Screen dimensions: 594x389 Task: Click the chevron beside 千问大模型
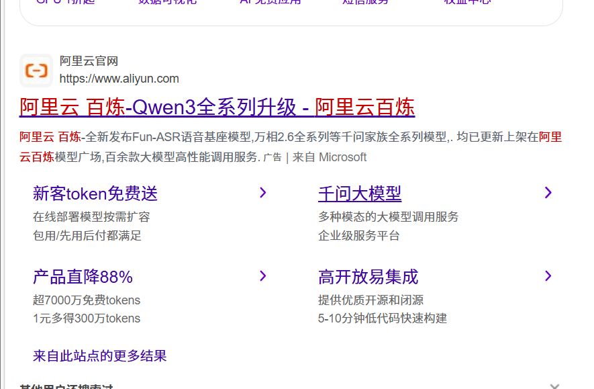(x=548, y=193)
